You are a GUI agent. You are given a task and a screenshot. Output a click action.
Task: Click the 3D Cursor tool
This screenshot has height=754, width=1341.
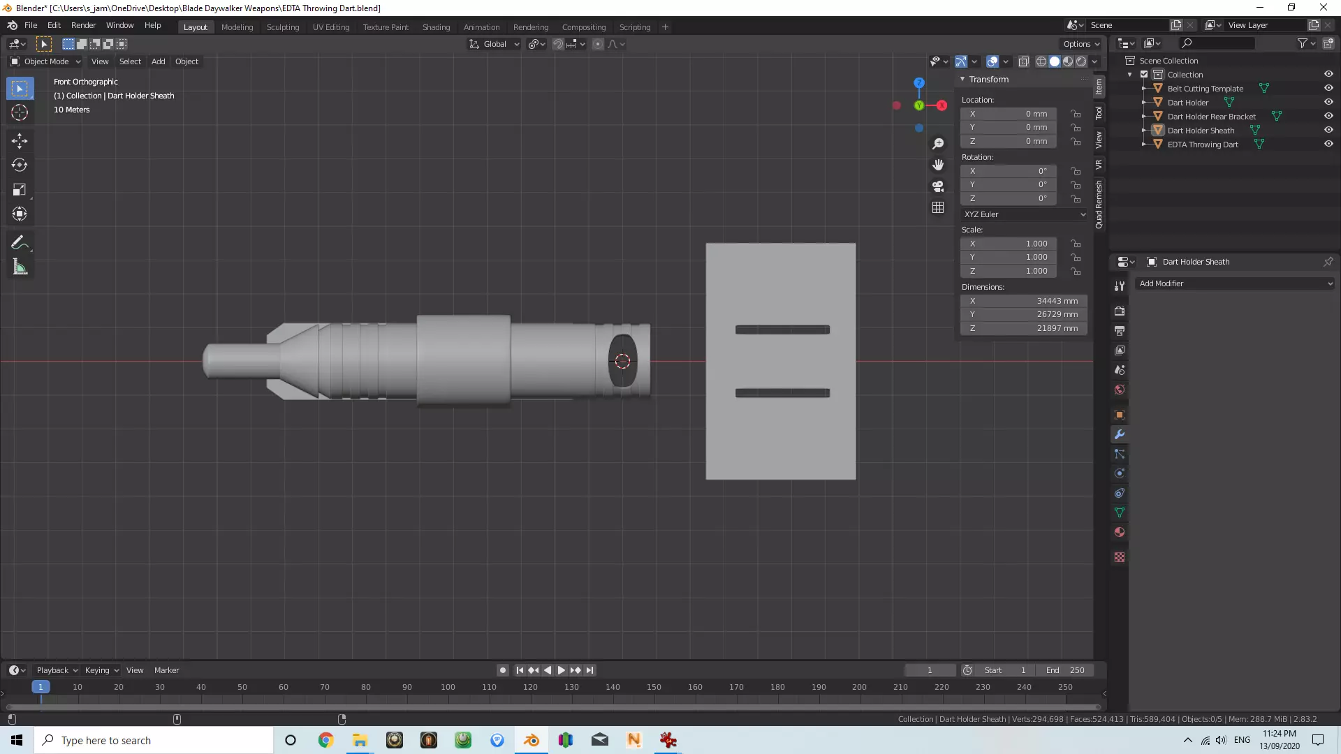coord(20,112)
